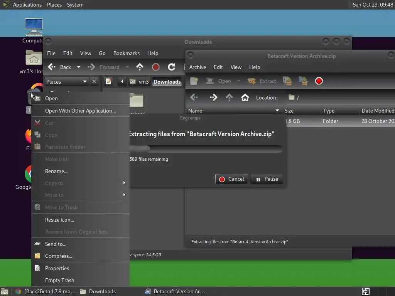Choose Open in context menu
Viewport: 395px width, 296px height.
pos(81,98)
